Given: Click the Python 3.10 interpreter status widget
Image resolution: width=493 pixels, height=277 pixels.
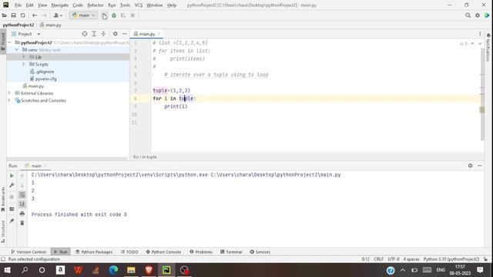Looking at the screenshot, I should [451, 259].
